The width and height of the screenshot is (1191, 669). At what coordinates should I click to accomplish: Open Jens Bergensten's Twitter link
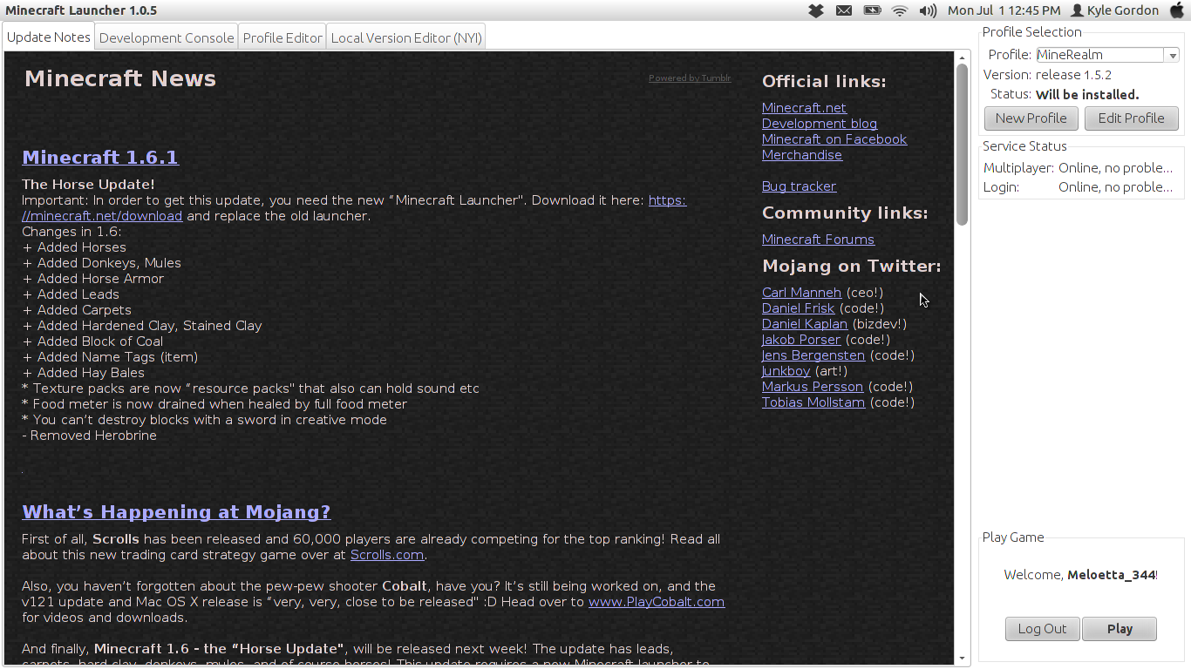click(x=813, y=355)
